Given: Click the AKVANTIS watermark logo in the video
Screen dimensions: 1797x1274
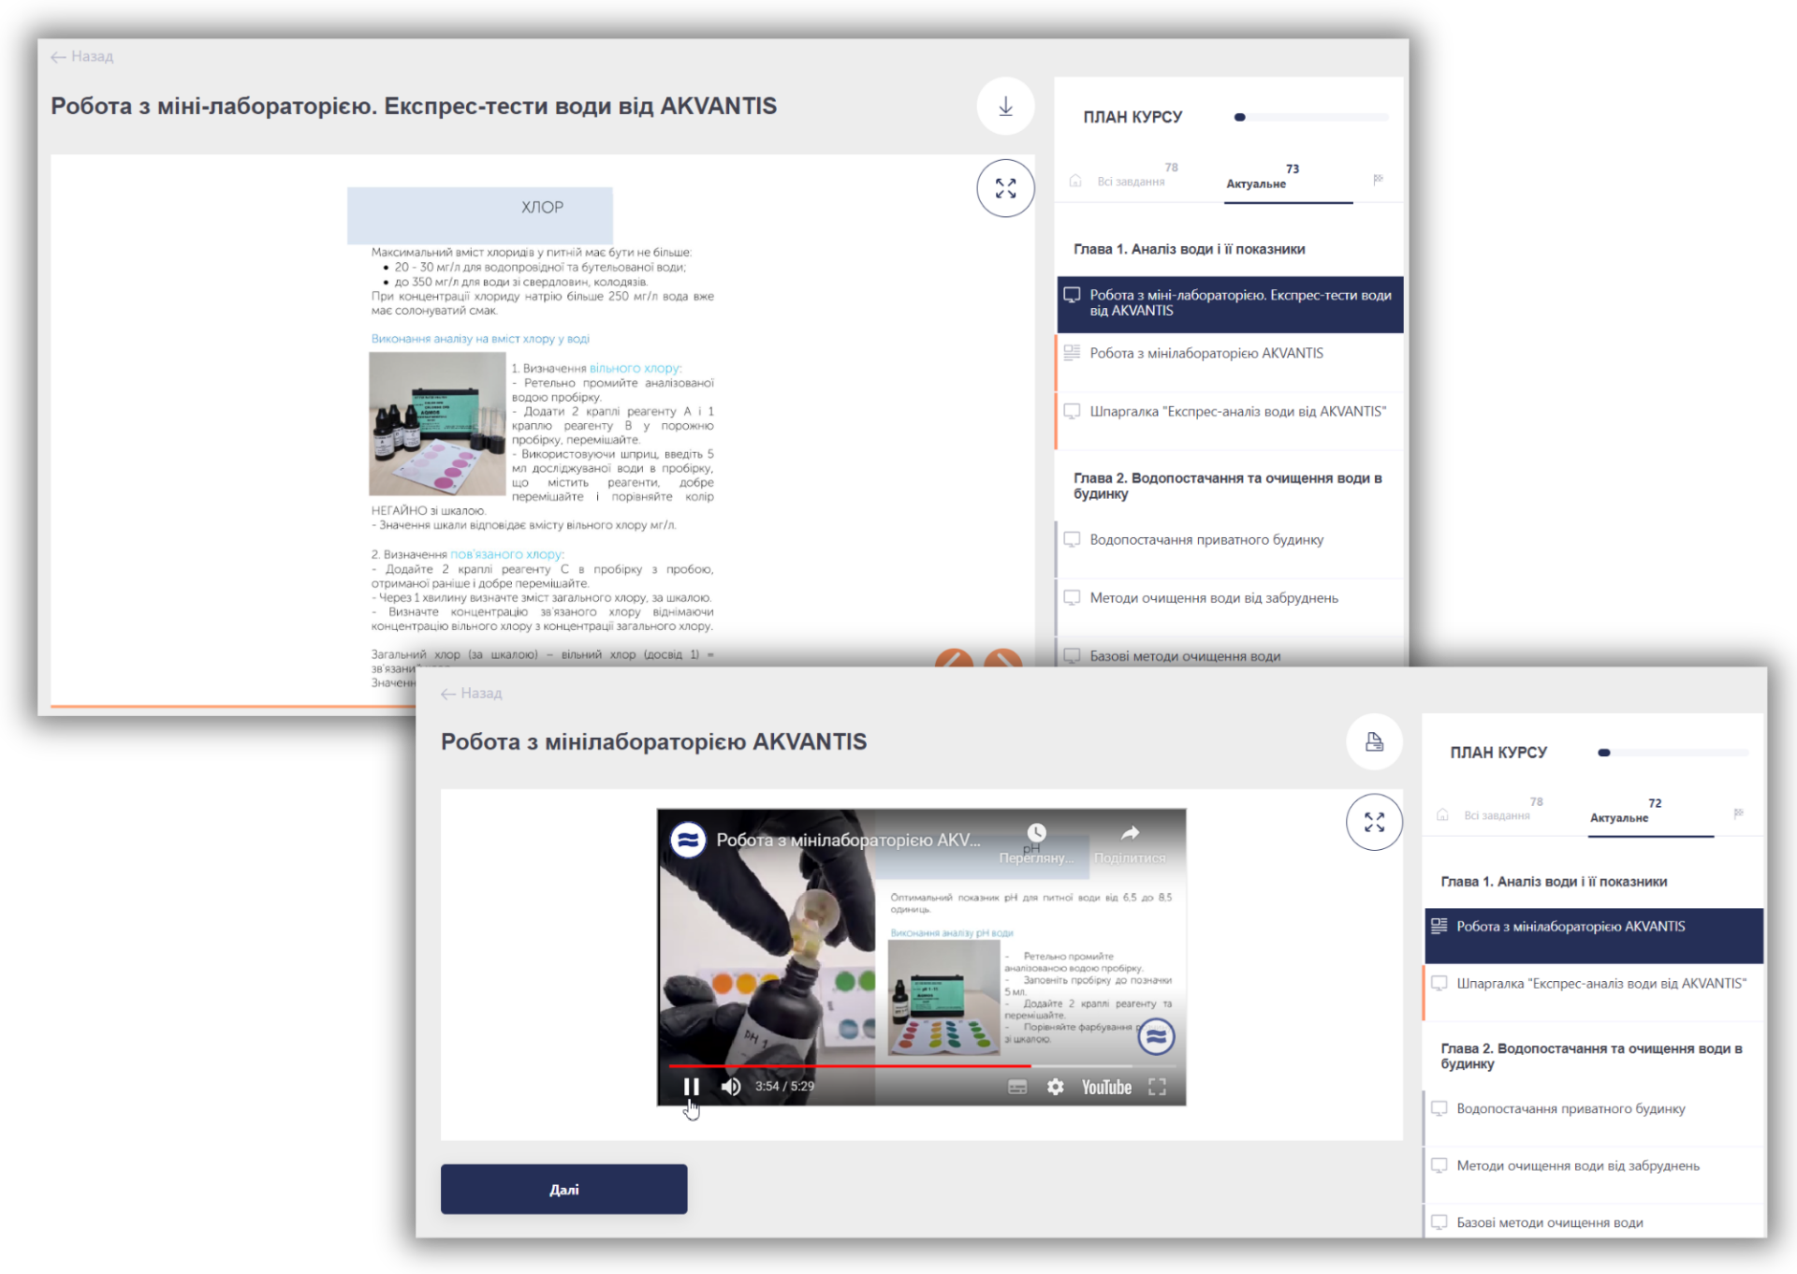Looking at the screenshot, I should click(1156, 1036).
